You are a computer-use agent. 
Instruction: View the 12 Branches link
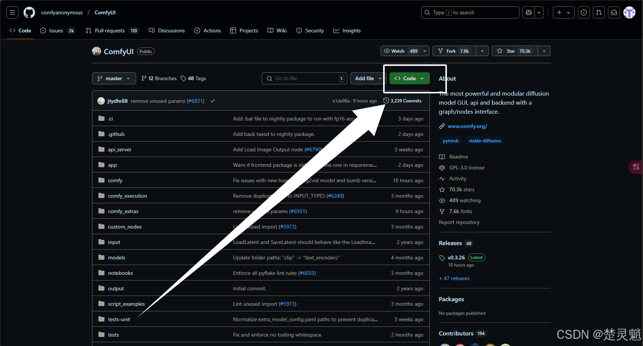tap(159, 78)
